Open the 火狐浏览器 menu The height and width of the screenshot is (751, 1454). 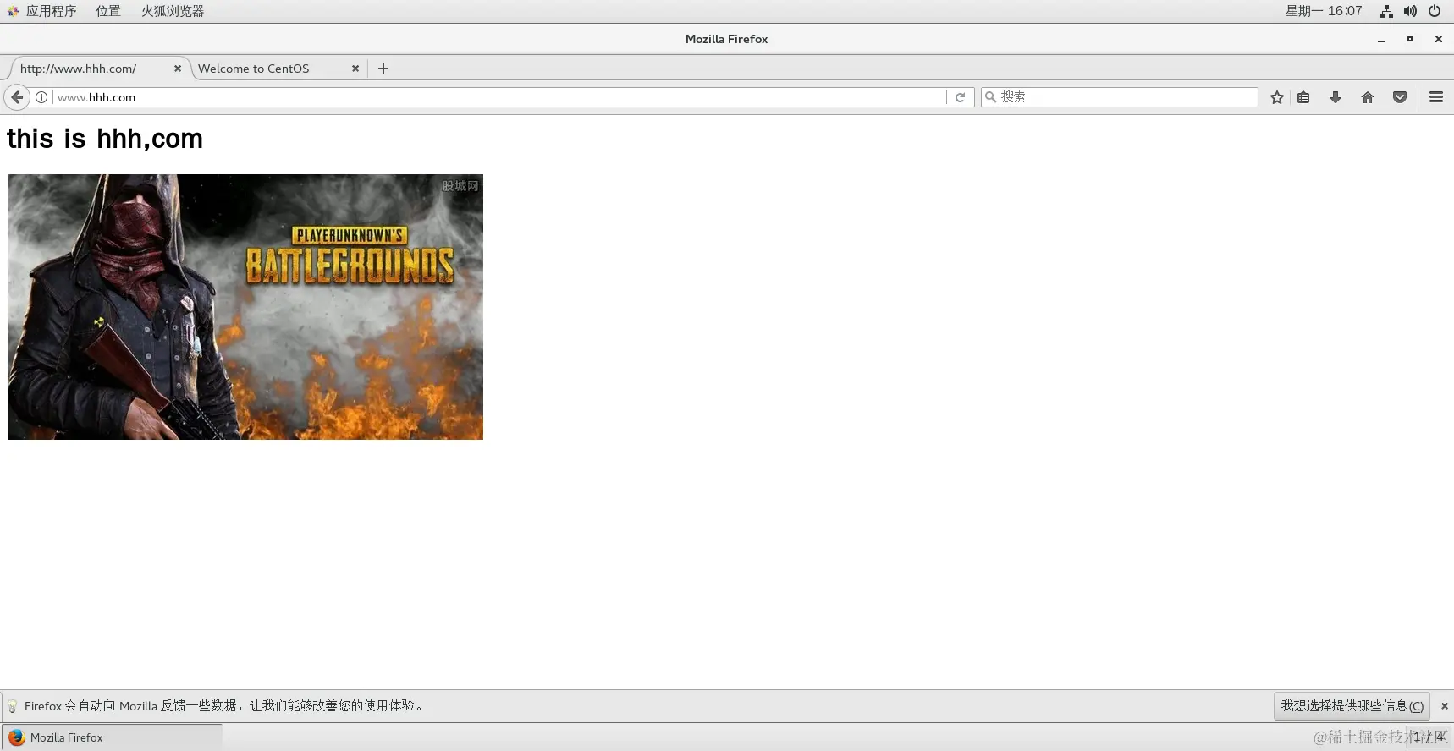click(x=173, y=11)
